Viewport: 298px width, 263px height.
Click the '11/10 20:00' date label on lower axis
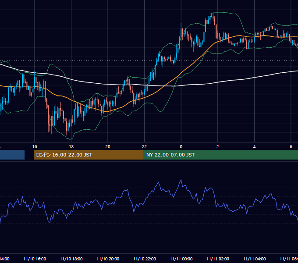pyautogui.click(x=108, y=259)
